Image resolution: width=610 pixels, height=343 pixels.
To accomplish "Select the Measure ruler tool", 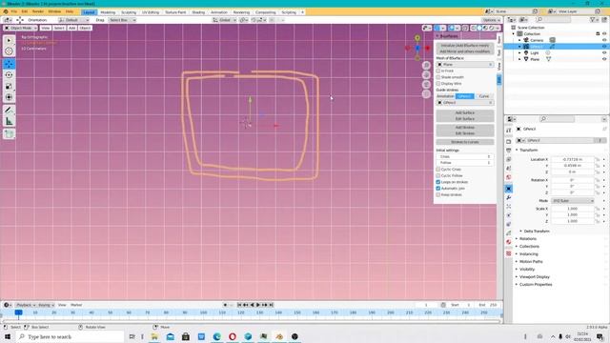I will [9, 121].
